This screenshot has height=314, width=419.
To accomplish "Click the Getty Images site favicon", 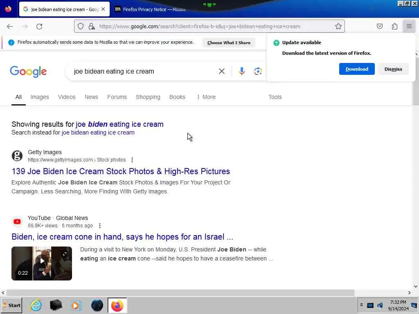I will coord(17,156).
